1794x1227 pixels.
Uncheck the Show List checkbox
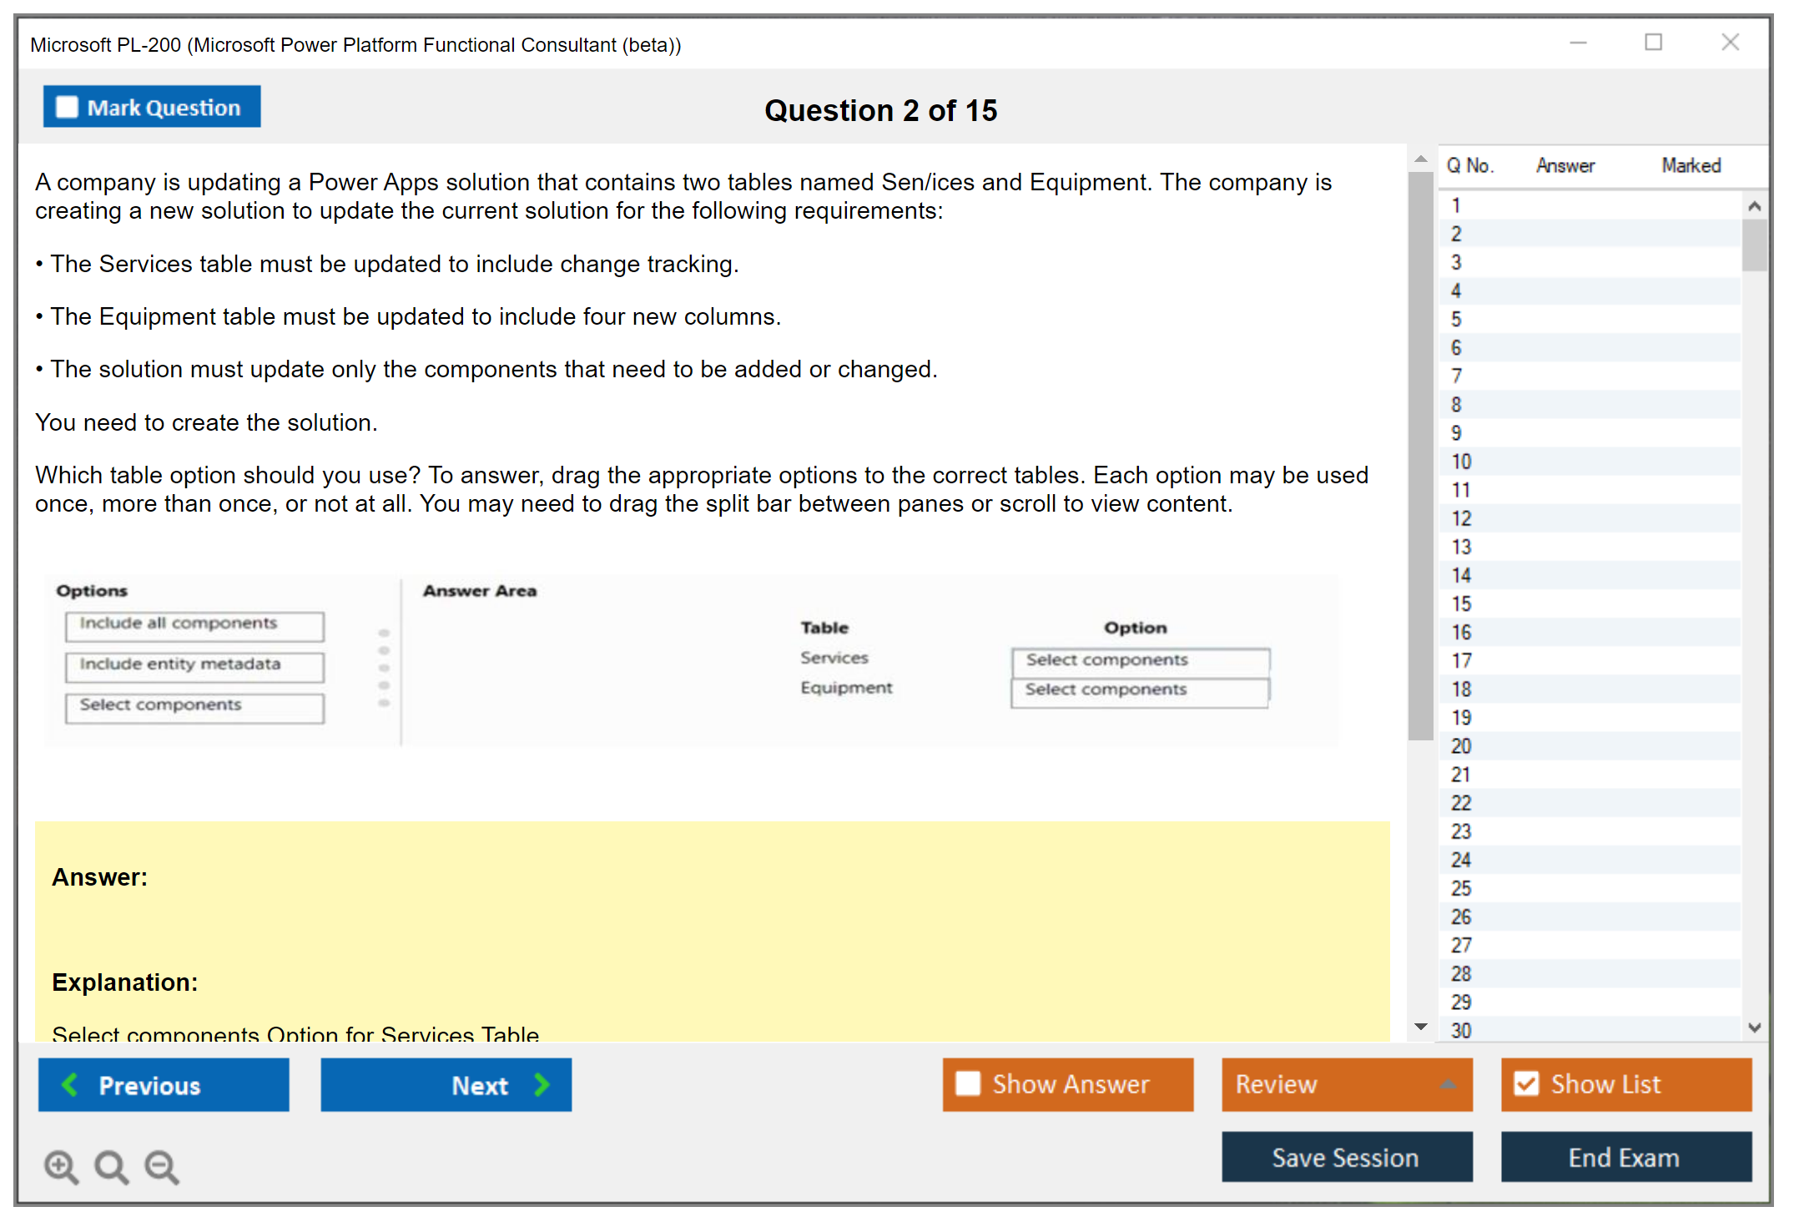point(1526,1083)
